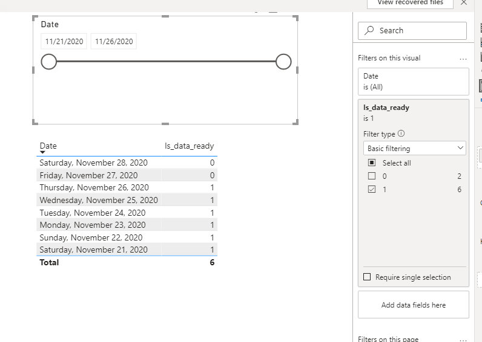
Task: Click the 11/26/2020 end date field
Action: tap(114, 42)
